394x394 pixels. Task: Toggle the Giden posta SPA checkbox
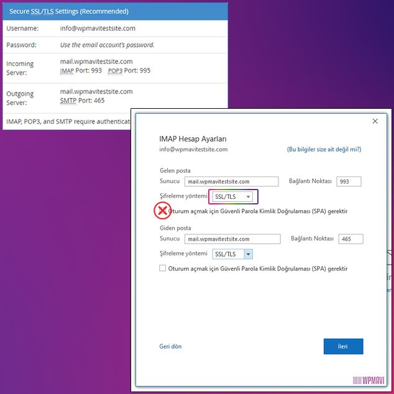click(x=163, y=268)
